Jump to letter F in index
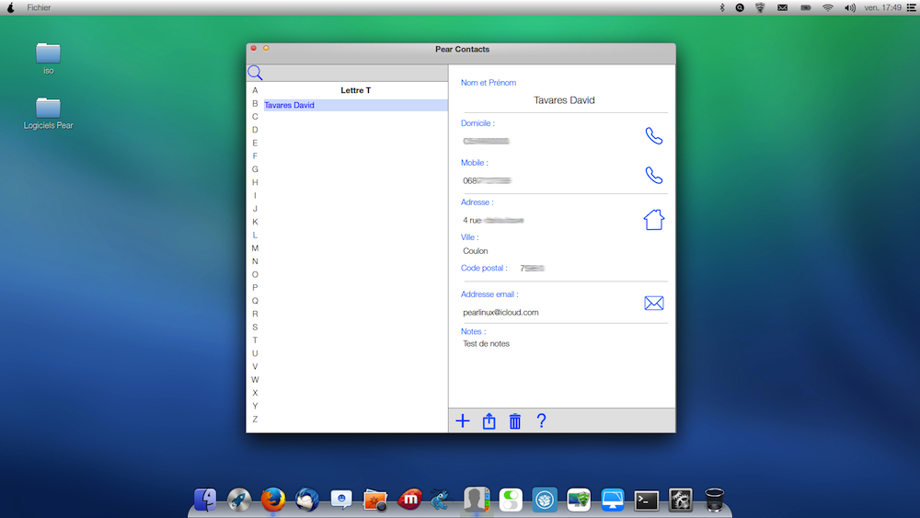Screen dimensions: 920x518 click(255, 156)
